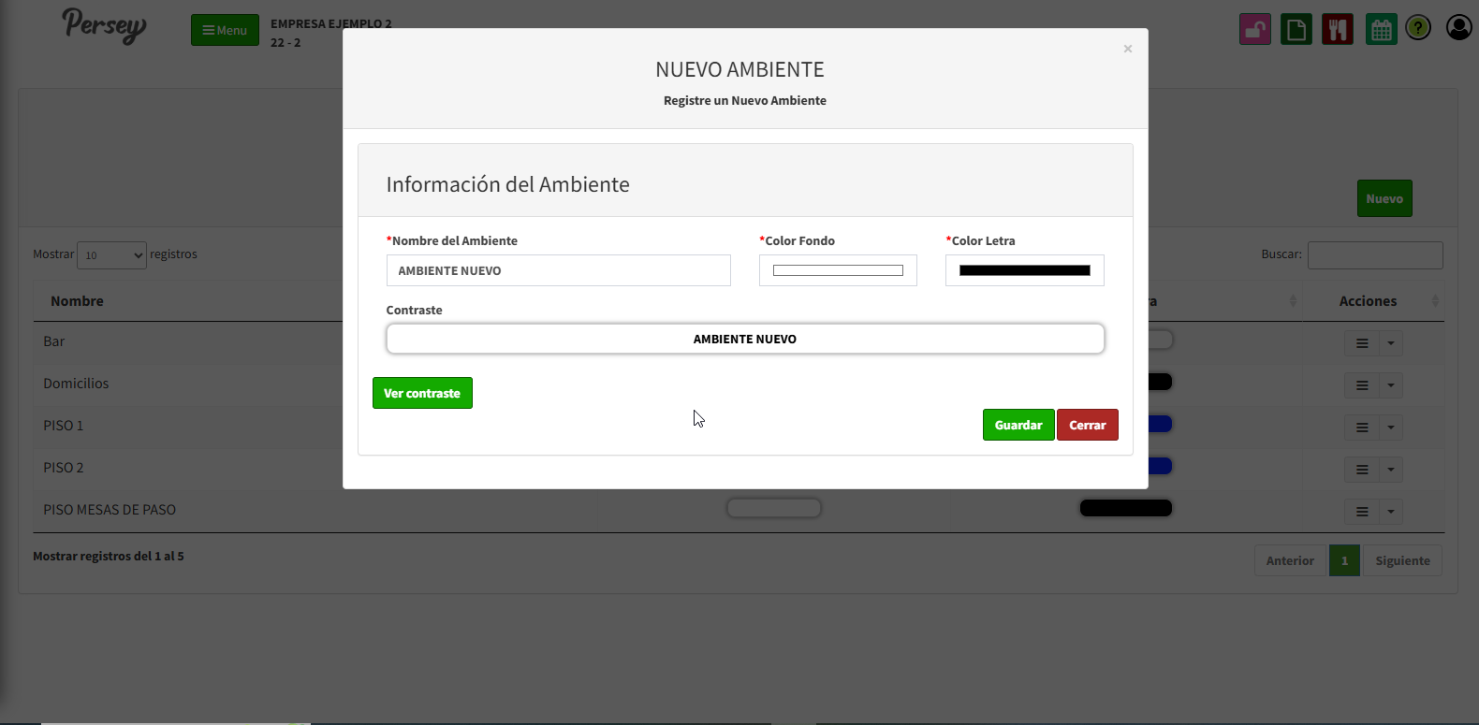Image resolution: width=1479 pixels, height=725 pixels.
Task: Click the pink unlock padlock icon
Action: coord(1254,30)
